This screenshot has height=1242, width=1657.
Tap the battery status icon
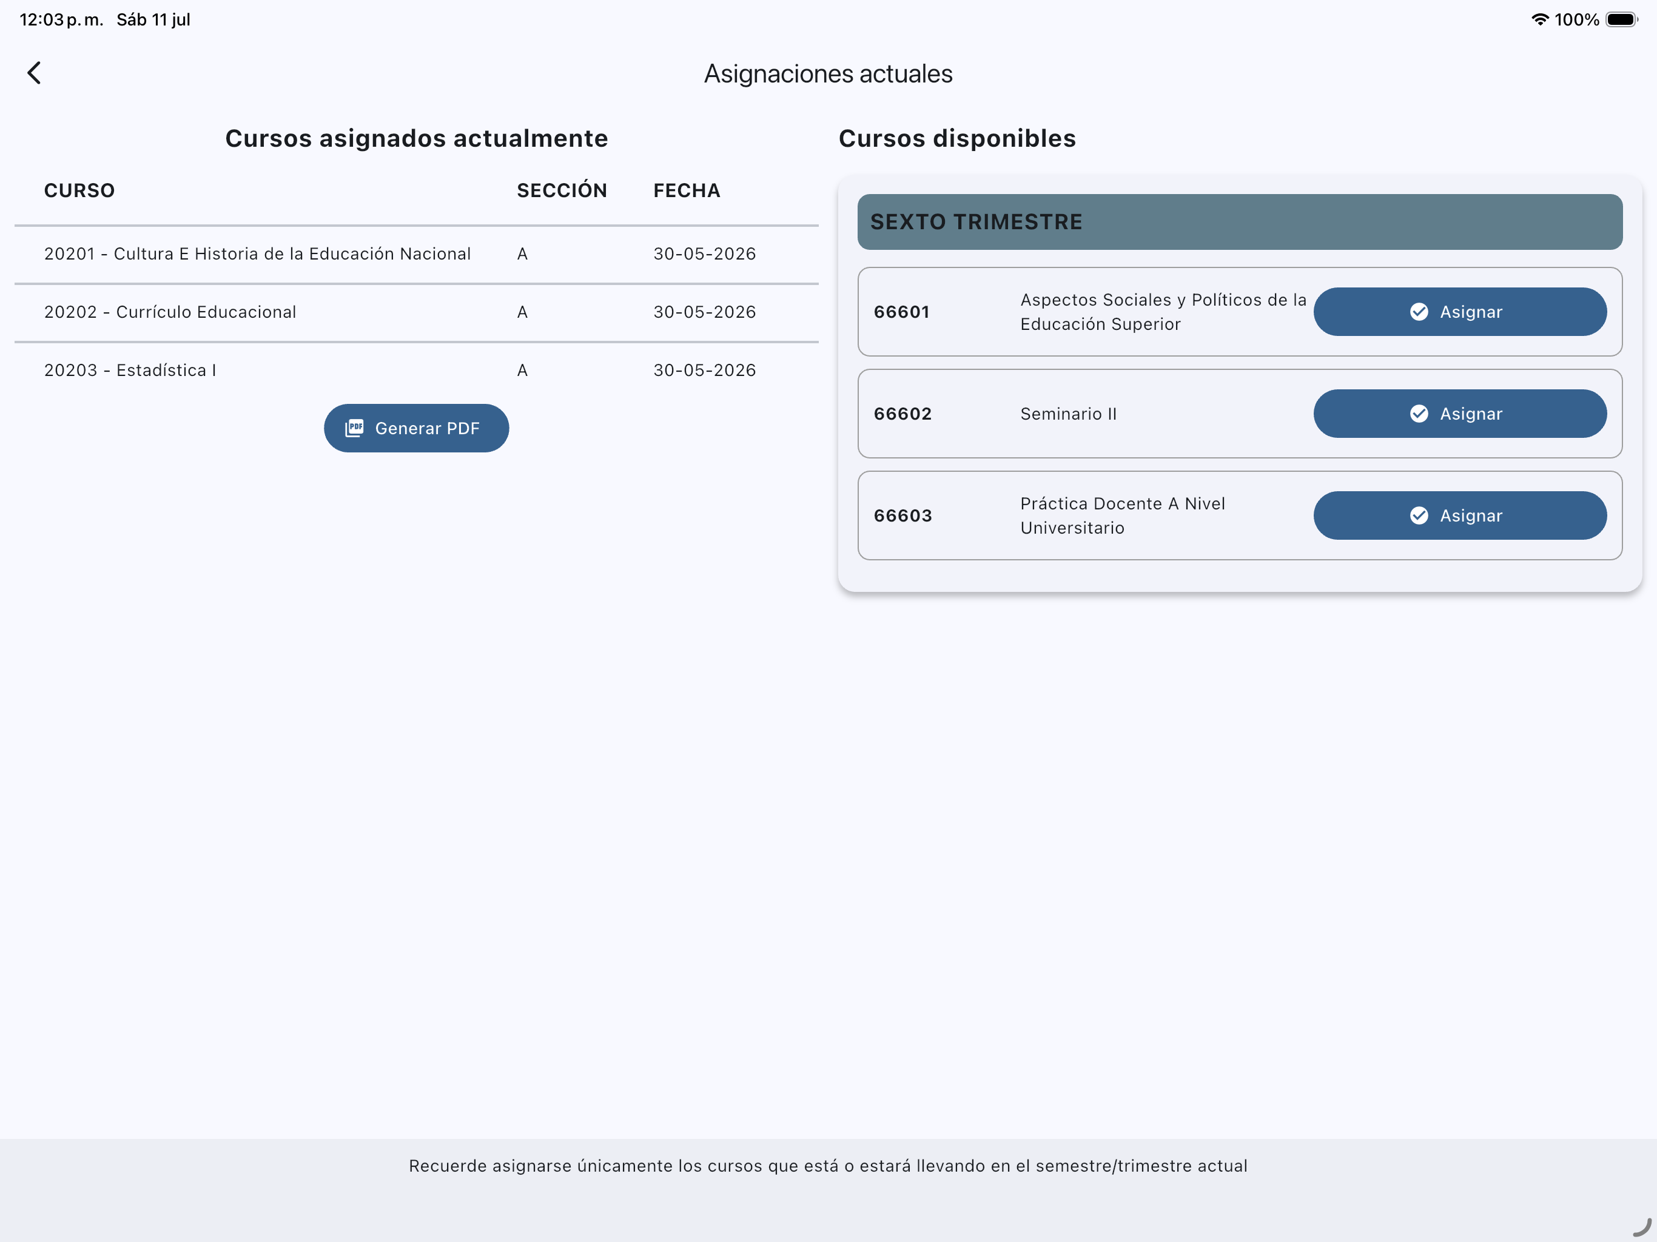[x=1621, y=19]
